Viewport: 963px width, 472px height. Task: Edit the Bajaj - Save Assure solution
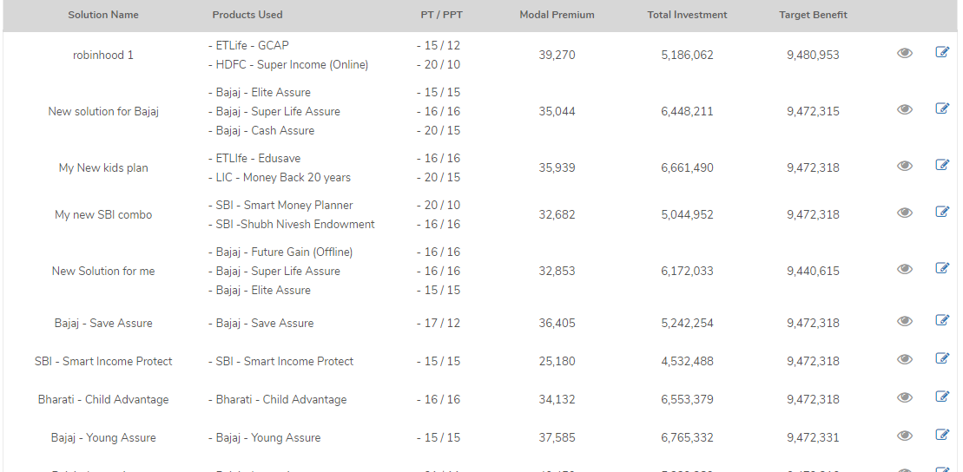click(x=942, y=320)
